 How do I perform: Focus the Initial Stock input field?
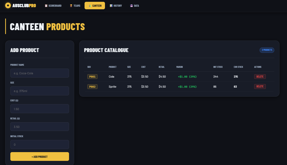coord(40,145)
